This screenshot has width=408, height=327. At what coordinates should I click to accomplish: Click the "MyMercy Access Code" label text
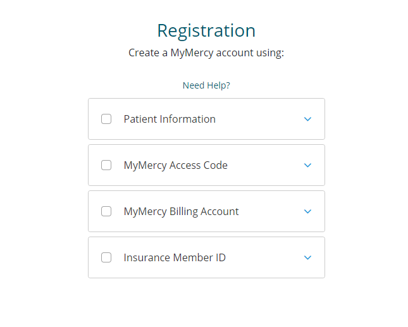coord(175,165)
